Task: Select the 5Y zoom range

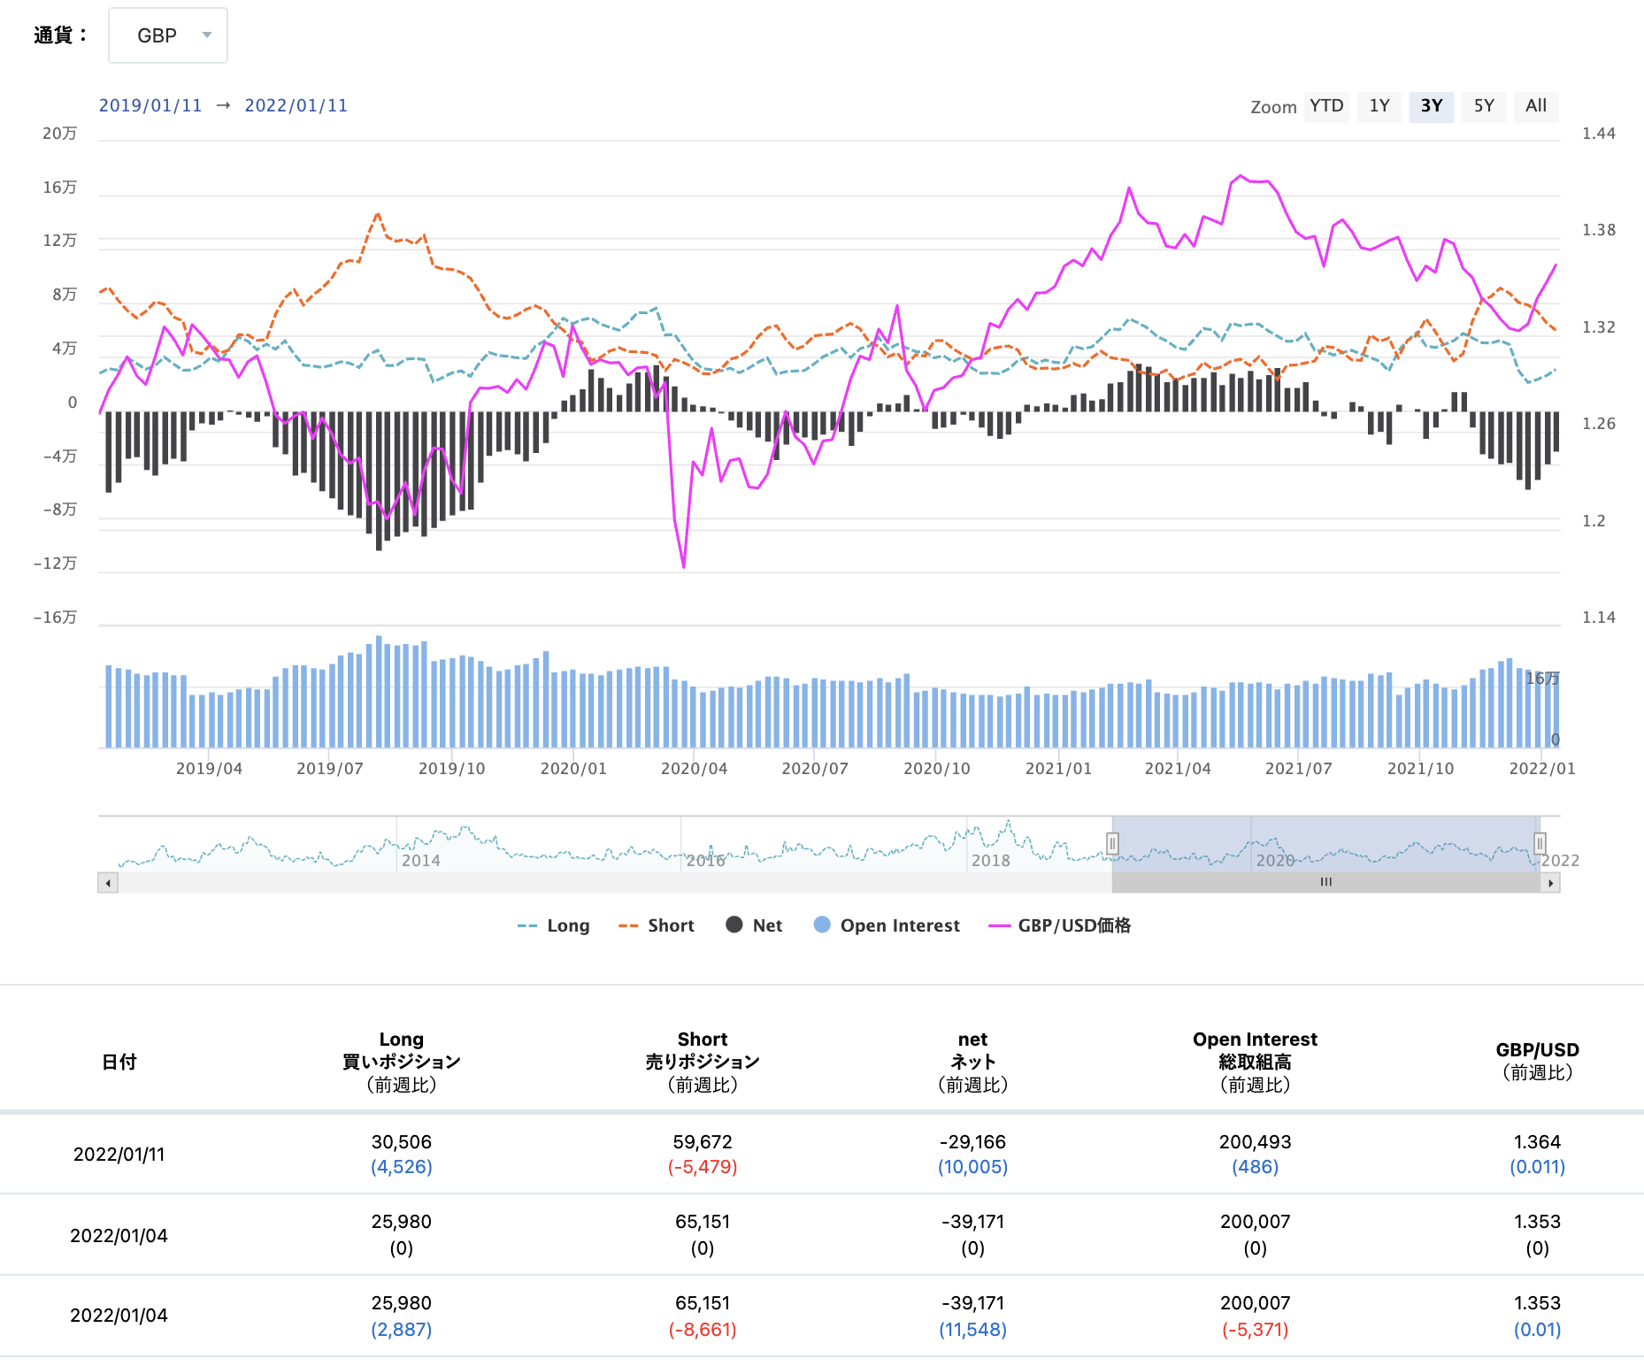Action: [1484, 106]
